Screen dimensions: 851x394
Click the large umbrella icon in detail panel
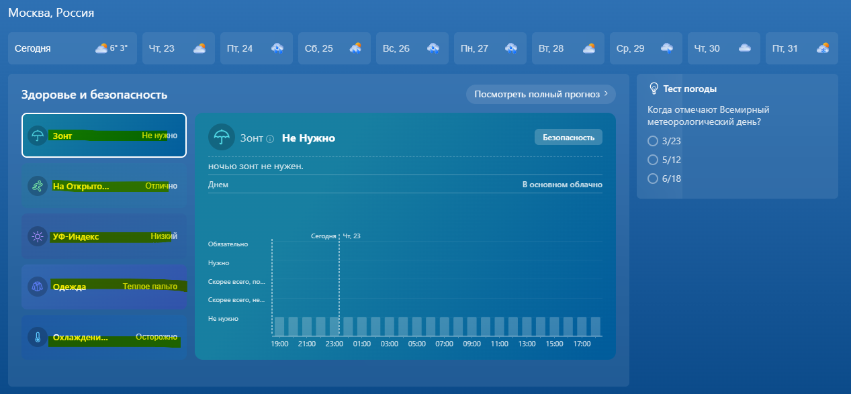click(221, 137)
